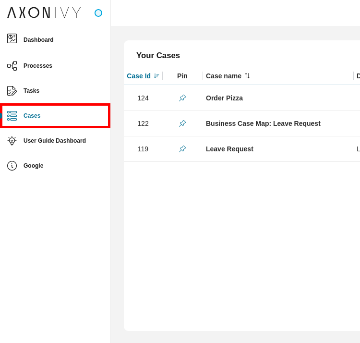Open the Dashboard menu item
The width and height of the screenshot is (360, 343).
coord(38,40)
